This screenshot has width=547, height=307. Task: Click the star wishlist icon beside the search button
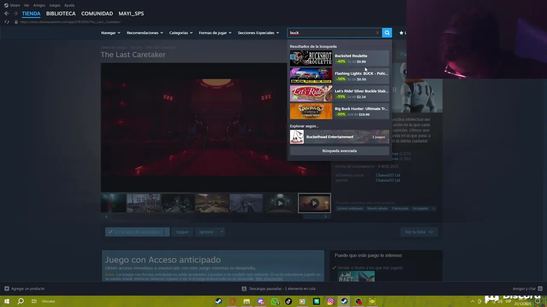point(401,33)
